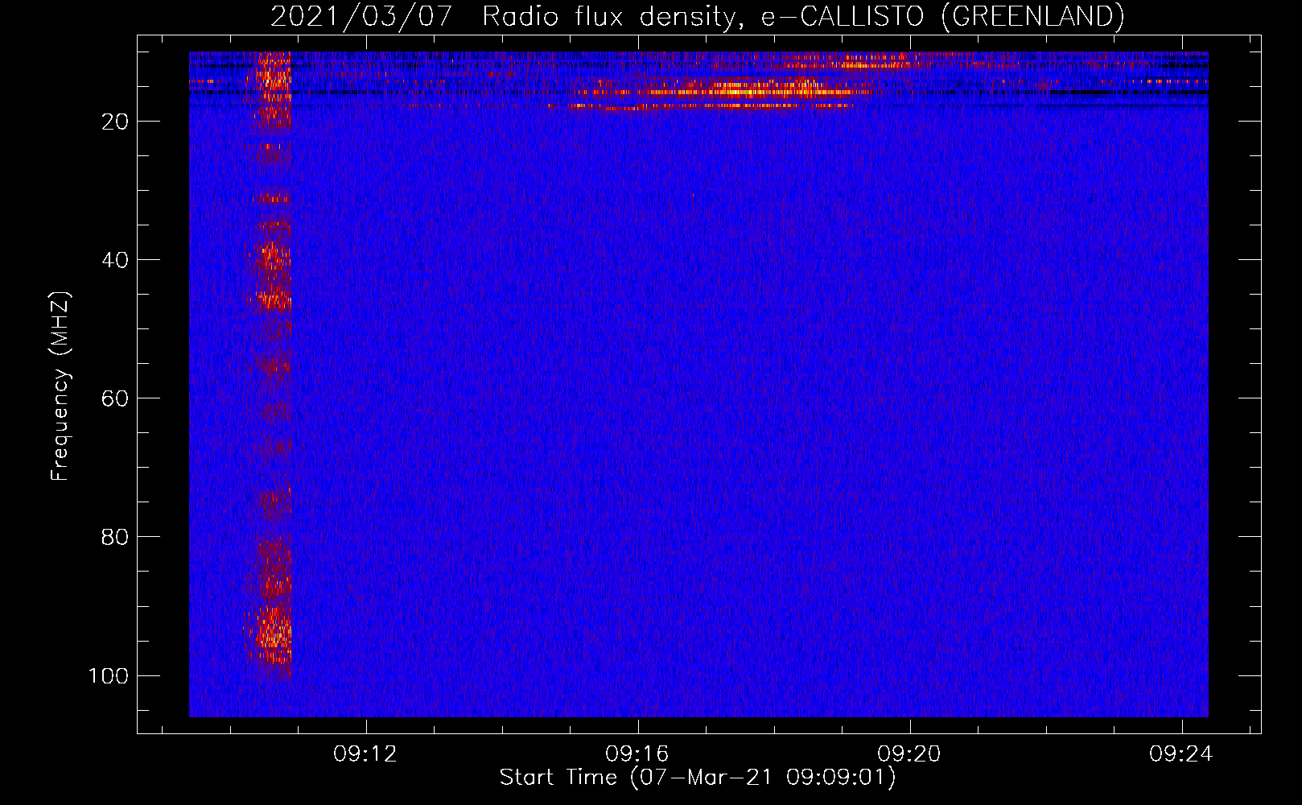1302x805 pixels.
Task: Click the 80 MHz frequency tick label
Action: pos(116,537)
